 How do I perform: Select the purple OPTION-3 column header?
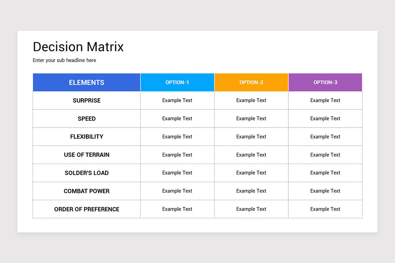tap(325, 83)
